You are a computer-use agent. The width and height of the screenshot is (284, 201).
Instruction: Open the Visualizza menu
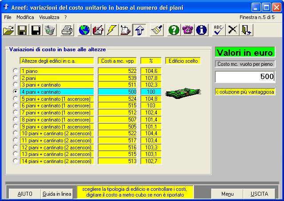pos(49,17)
